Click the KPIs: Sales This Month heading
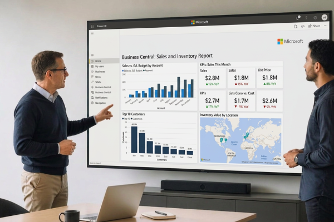Screen dimensions: 334x222 pos(215,64)
